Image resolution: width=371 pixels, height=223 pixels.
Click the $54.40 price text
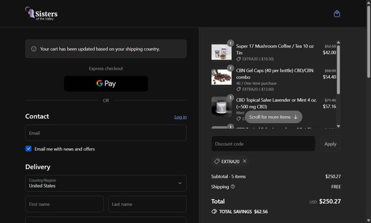(329, 77)
